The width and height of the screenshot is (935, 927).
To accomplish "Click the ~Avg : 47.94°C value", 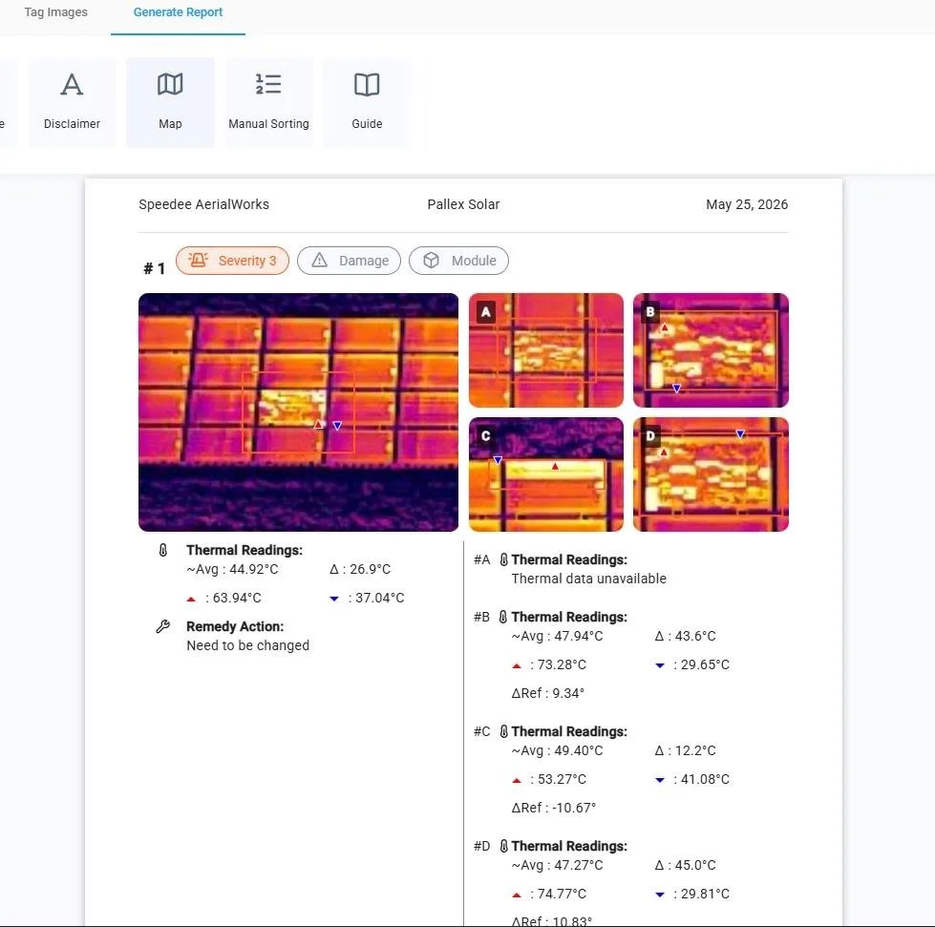I will (x=558, y=636).
